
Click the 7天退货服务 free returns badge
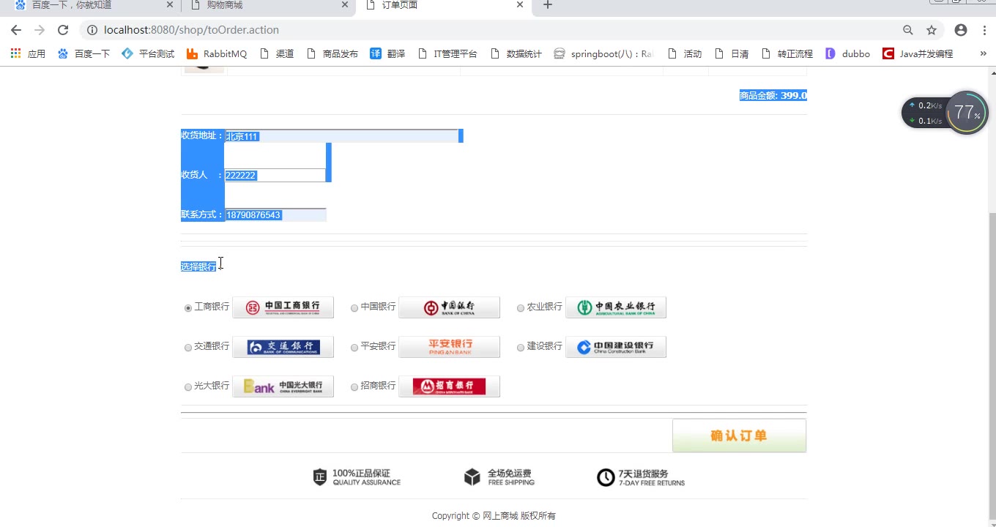point(641,478)
